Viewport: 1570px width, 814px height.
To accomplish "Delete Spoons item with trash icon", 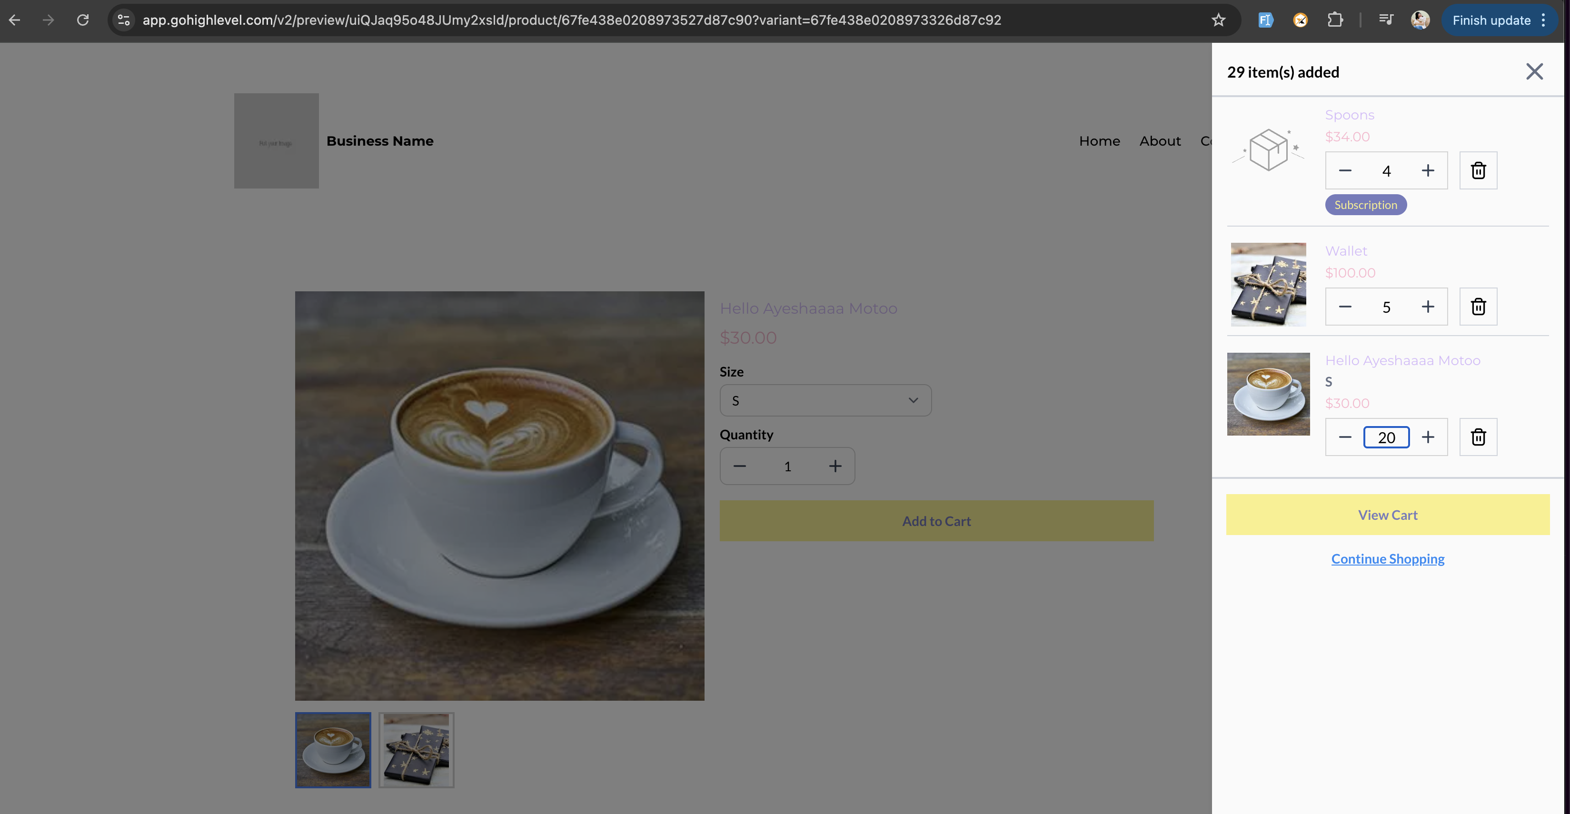I will [x=1478, y=170].
